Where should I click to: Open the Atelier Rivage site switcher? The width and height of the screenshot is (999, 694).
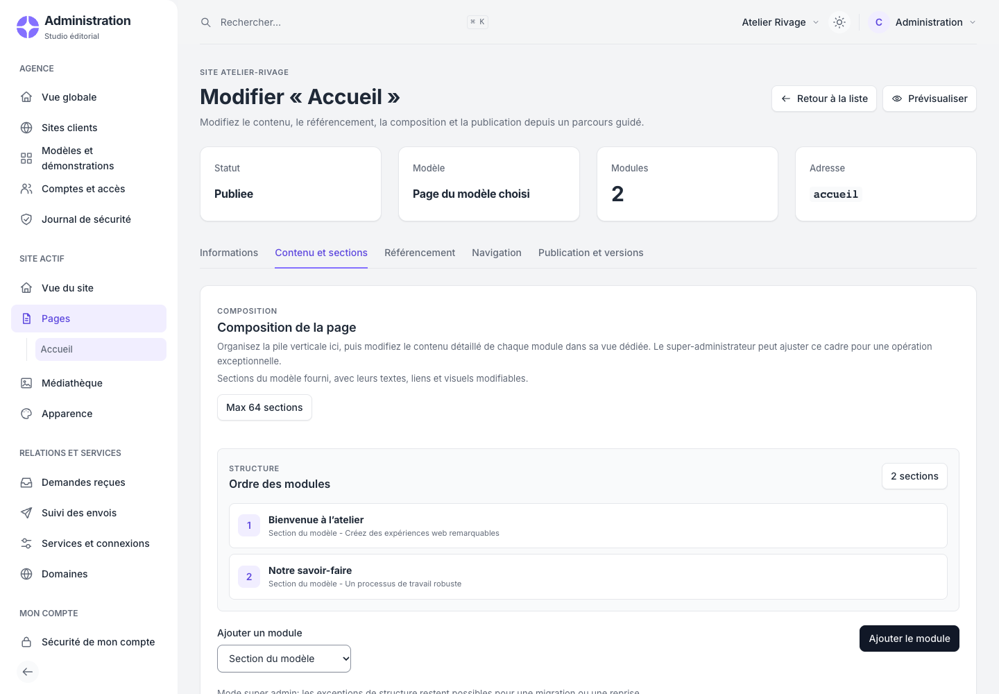[x=780, y=22]
